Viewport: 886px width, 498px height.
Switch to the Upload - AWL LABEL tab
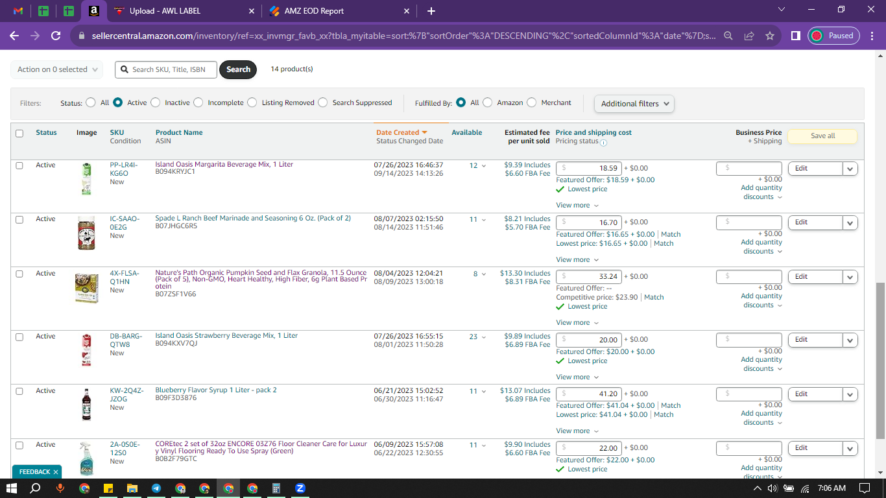tap(184, 11)
